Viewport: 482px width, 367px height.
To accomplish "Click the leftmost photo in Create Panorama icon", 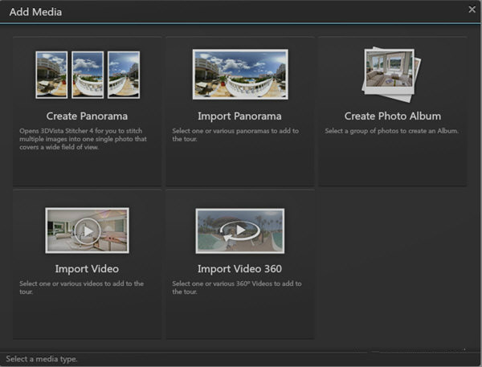I will (x=51, y=75).
